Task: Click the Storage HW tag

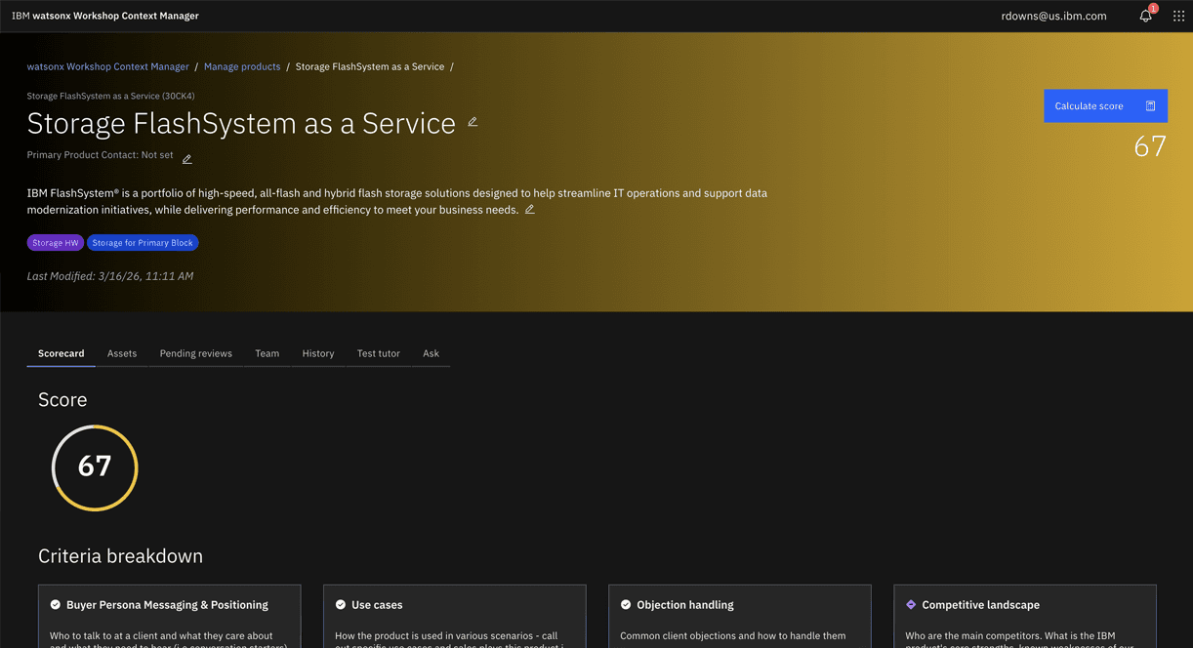Action: 56,243
